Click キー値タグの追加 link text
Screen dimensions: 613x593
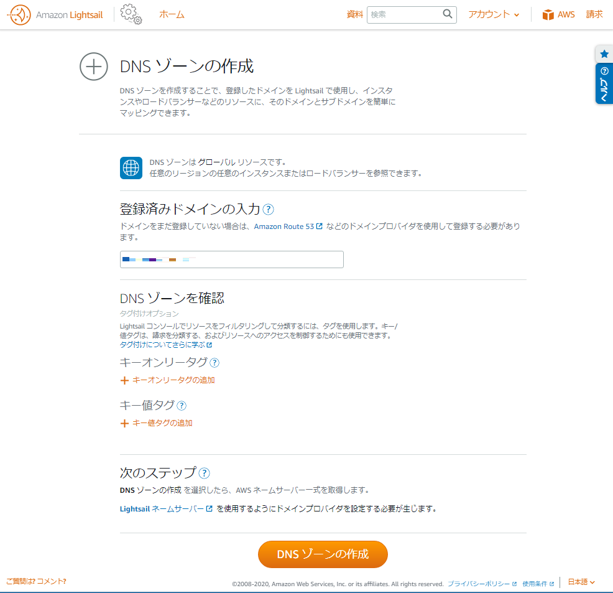[x=162, y=423]
